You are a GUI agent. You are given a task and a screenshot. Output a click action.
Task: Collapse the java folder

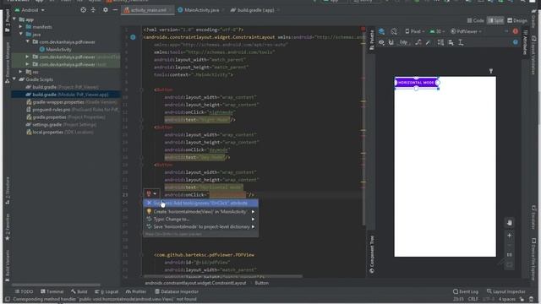click(20, 34)
